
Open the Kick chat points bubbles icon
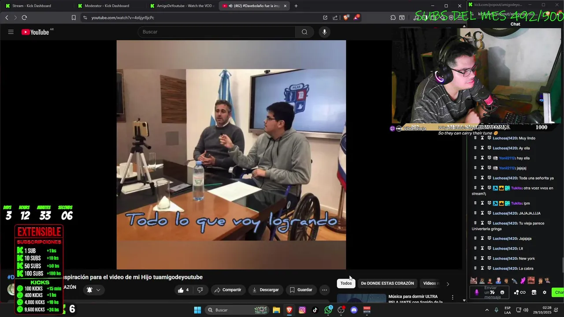pos(516,292)
